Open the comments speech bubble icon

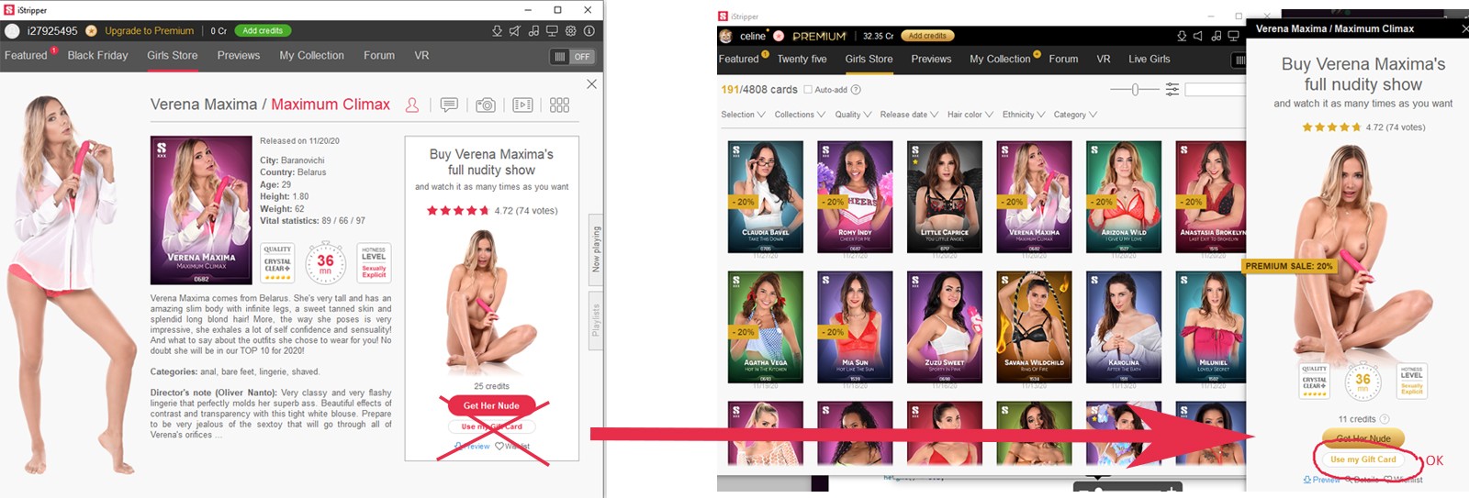[449, 105]
